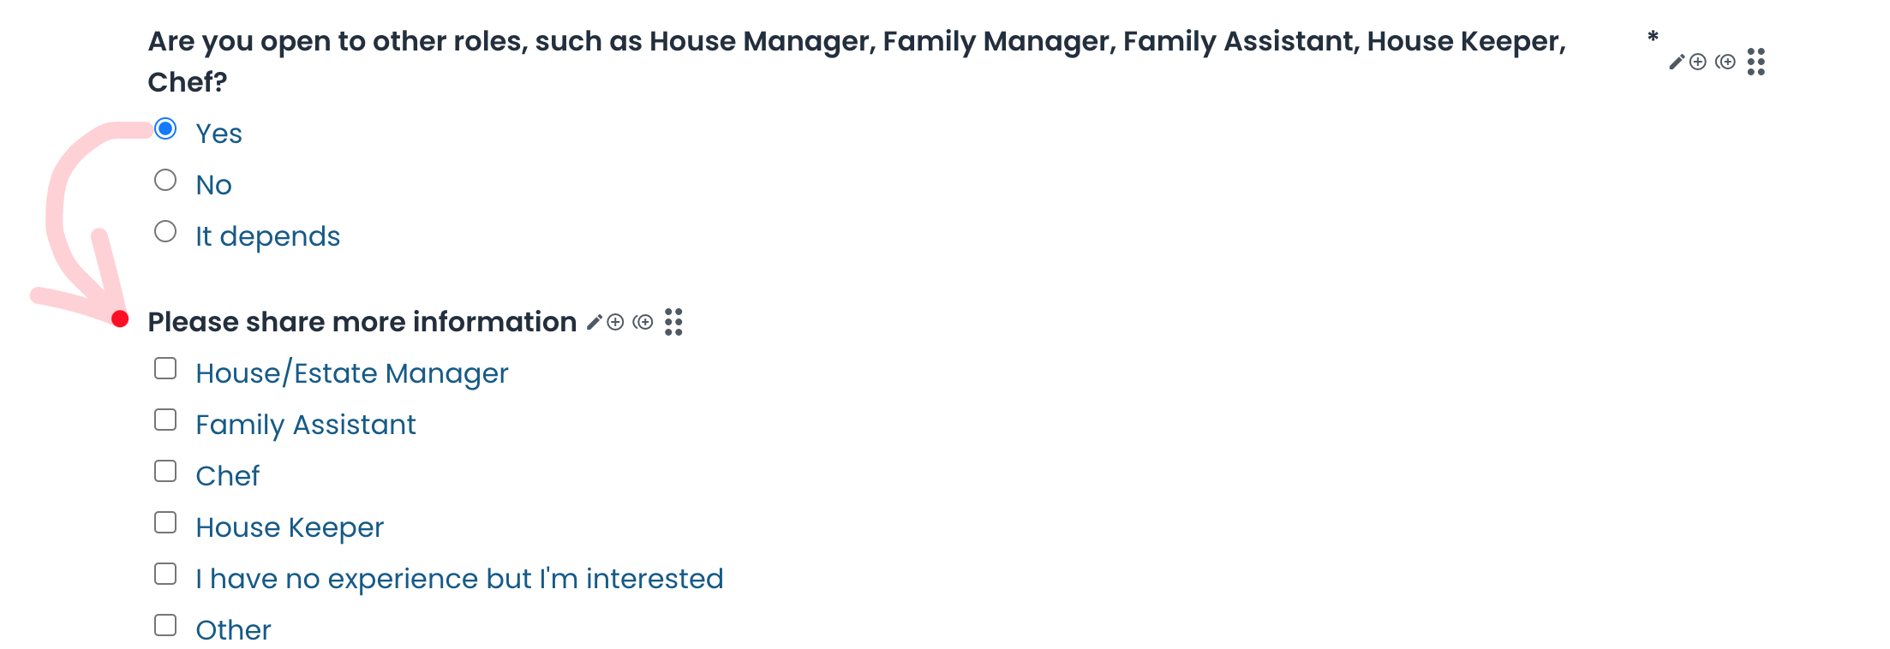Click the 'Are you open to other roles' question text

857,42
